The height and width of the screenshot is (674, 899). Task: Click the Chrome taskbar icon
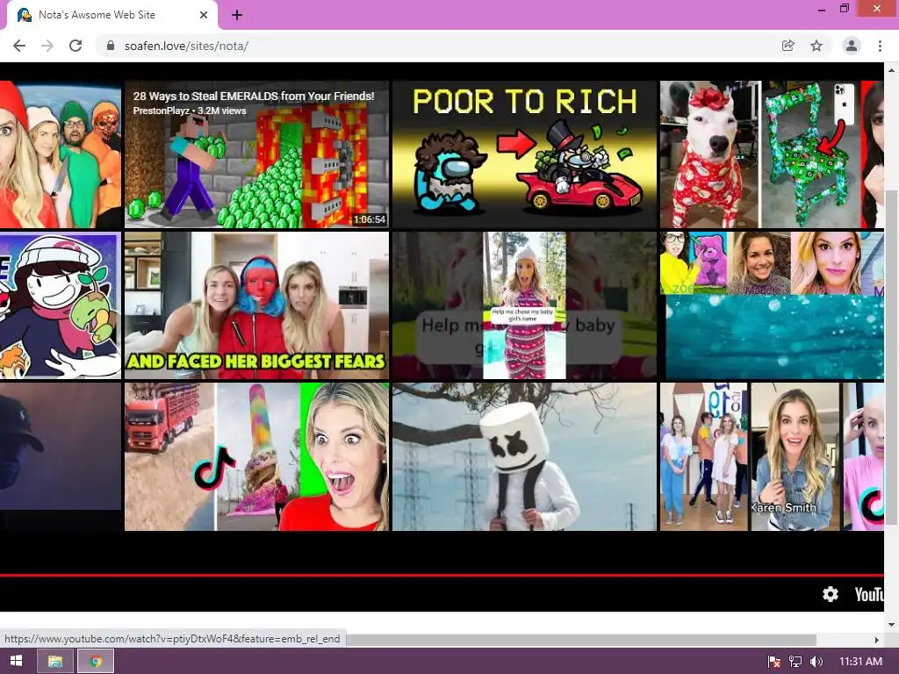pos(96,662)
